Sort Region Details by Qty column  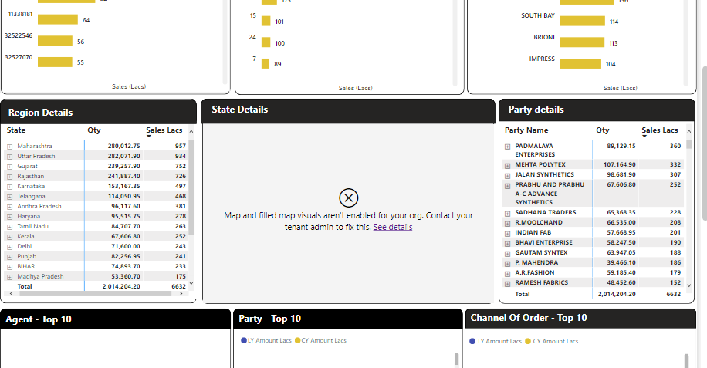click(94, 130)
